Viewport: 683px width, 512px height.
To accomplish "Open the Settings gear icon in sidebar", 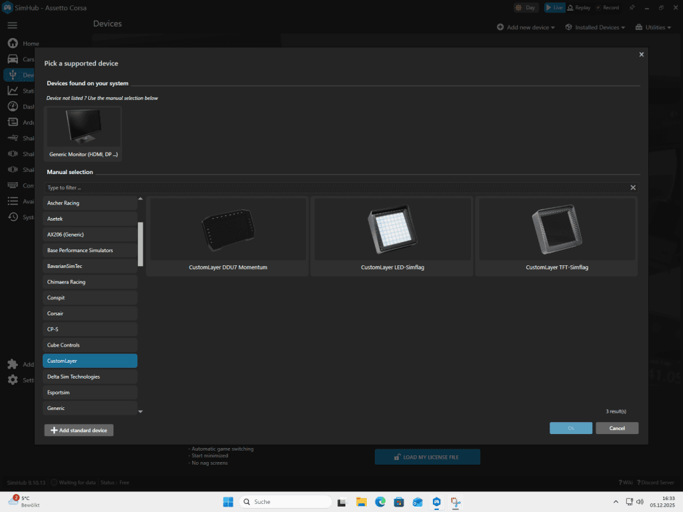I will 13,380.
